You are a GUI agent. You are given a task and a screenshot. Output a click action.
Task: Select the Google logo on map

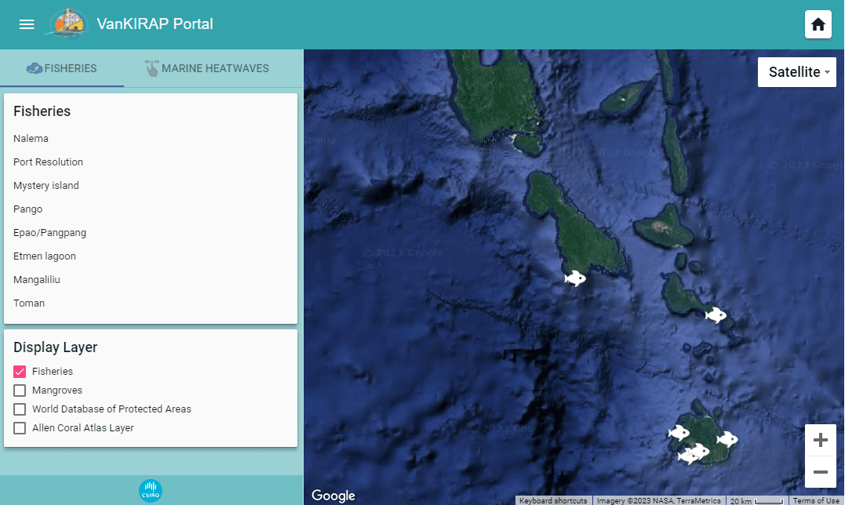pos(333,496)
